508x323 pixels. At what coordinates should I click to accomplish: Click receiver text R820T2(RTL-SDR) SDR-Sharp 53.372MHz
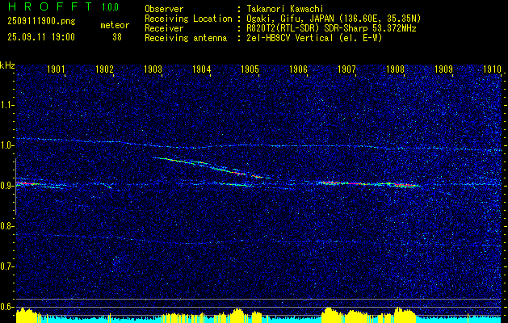[331, 28]
